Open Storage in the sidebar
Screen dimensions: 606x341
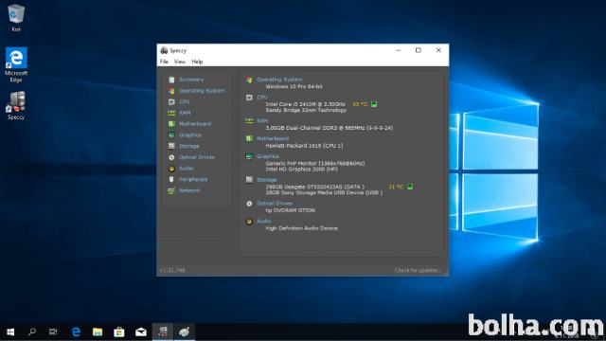click(x=189, y=146)
